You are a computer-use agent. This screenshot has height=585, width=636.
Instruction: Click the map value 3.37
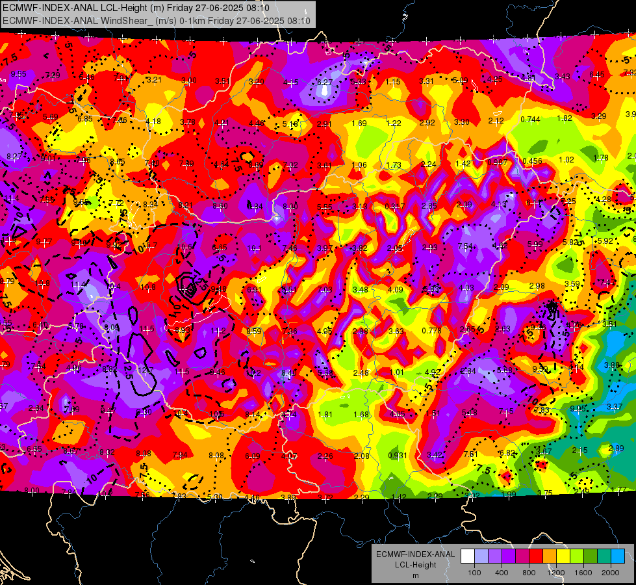pos(615,406)
